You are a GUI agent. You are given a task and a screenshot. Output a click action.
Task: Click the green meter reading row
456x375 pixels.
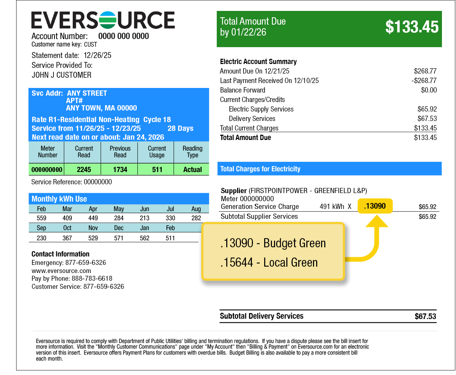click(x=118, y=169)
